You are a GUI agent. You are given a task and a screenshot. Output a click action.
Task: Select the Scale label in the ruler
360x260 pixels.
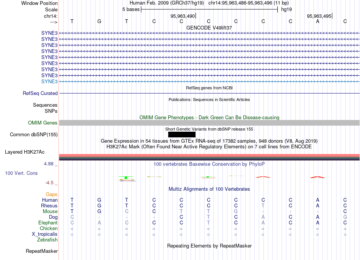51,9
